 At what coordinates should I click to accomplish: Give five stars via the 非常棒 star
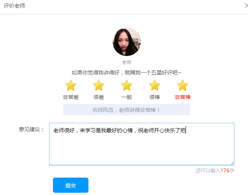point(183,85)
